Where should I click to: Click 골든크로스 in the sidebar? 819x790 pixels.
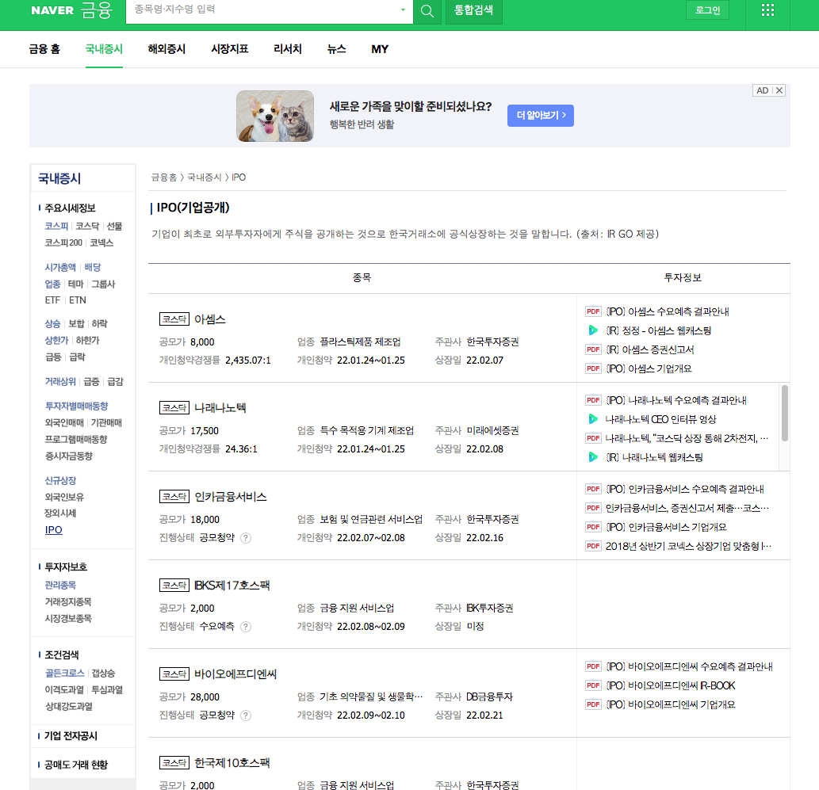(64, 674)
